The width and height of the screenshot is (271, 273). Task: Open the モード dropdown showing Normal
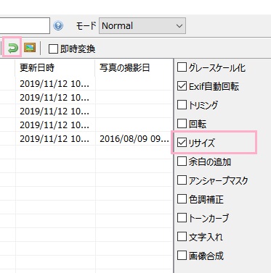point(142,25)
